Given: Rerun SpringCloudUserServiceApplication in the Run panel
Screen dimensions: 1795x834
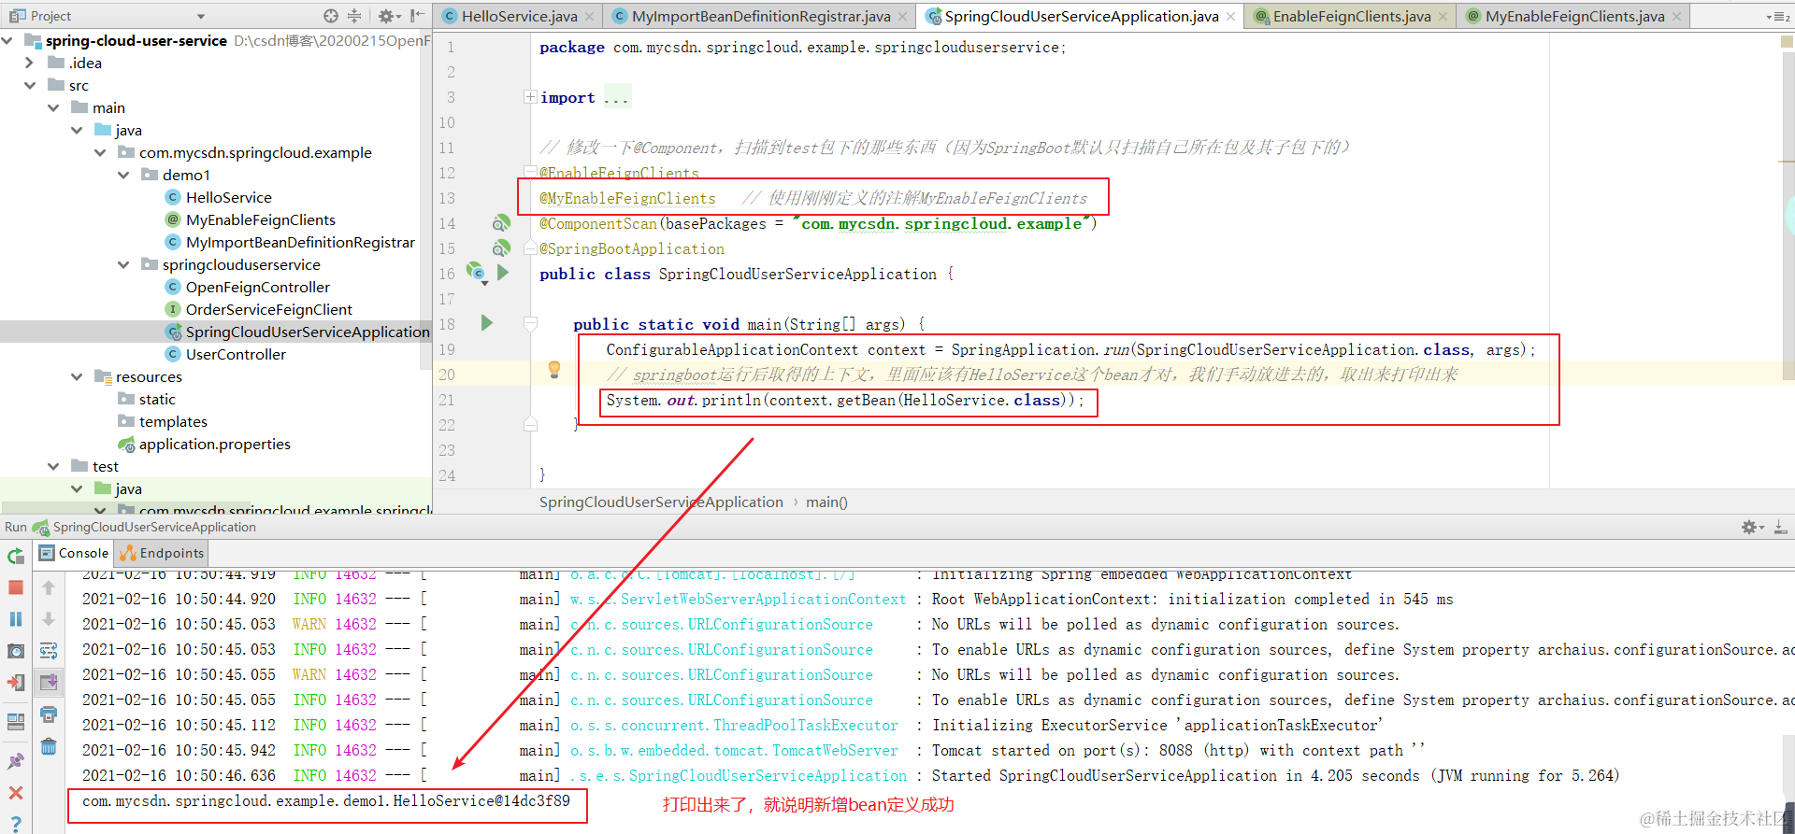Looking at the screenshot, I should (x=16, y=557).
